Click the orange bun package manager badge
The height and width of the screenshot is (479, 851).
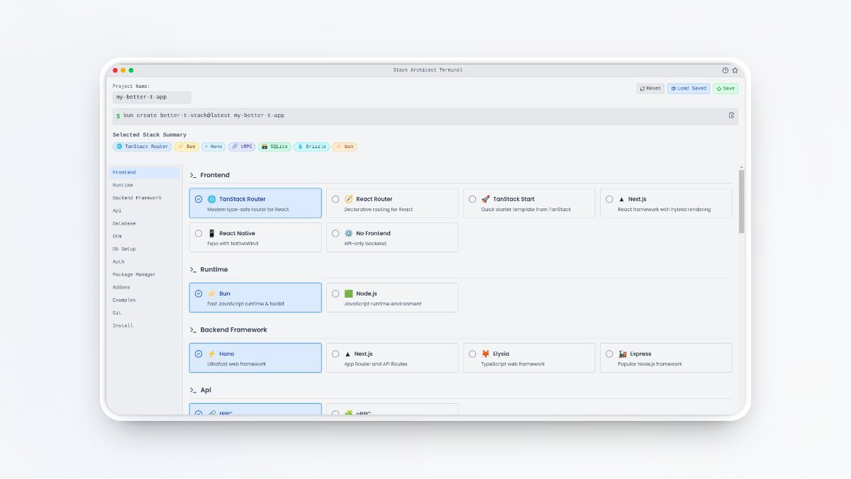345,147
